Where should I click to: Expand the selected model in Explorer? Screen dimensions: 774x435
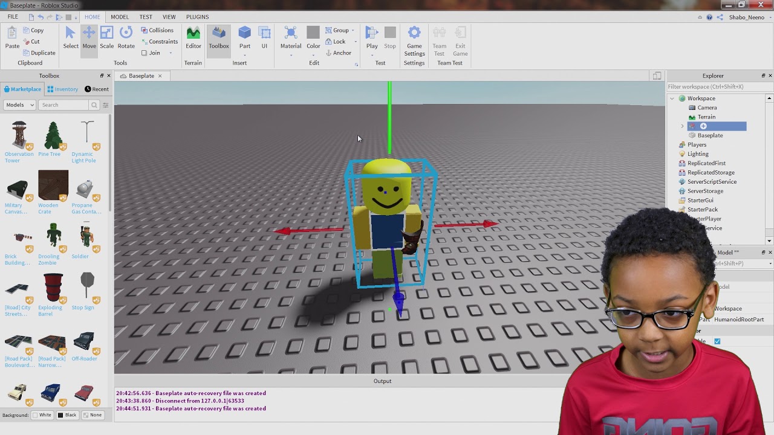point(683,126)
